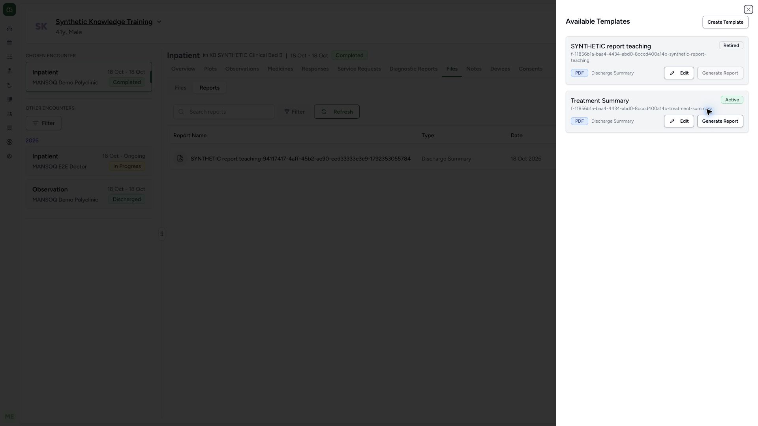Click the 2026 year label

(32, 140)
